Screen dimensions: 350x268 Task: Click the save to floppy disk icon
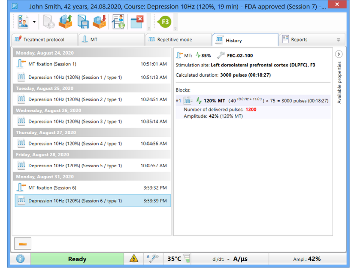(x=83, y=22)
